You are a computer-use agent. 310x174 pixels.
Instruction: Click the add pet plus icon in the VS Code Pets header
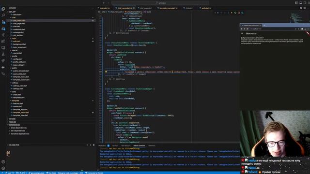pyautogui.click(x=87, y=145)
